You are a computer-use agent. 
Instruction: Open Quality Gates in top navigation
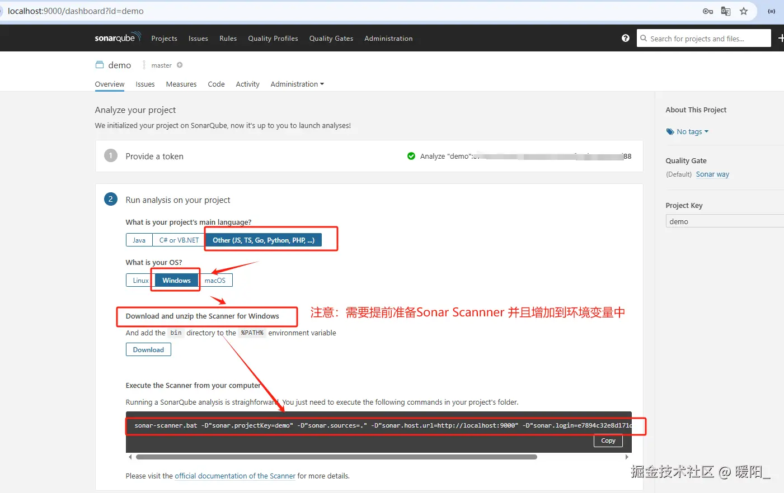331,39
